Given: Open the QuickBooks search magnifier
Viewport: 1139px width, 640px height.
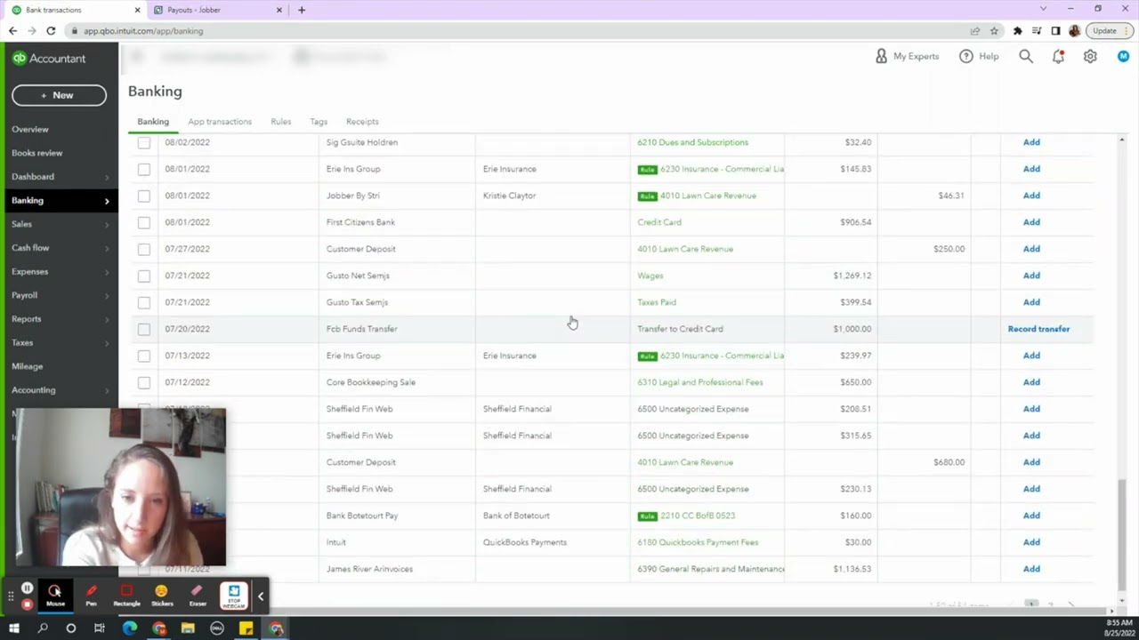Looking at the screenshot, I should click(1026, 56).
